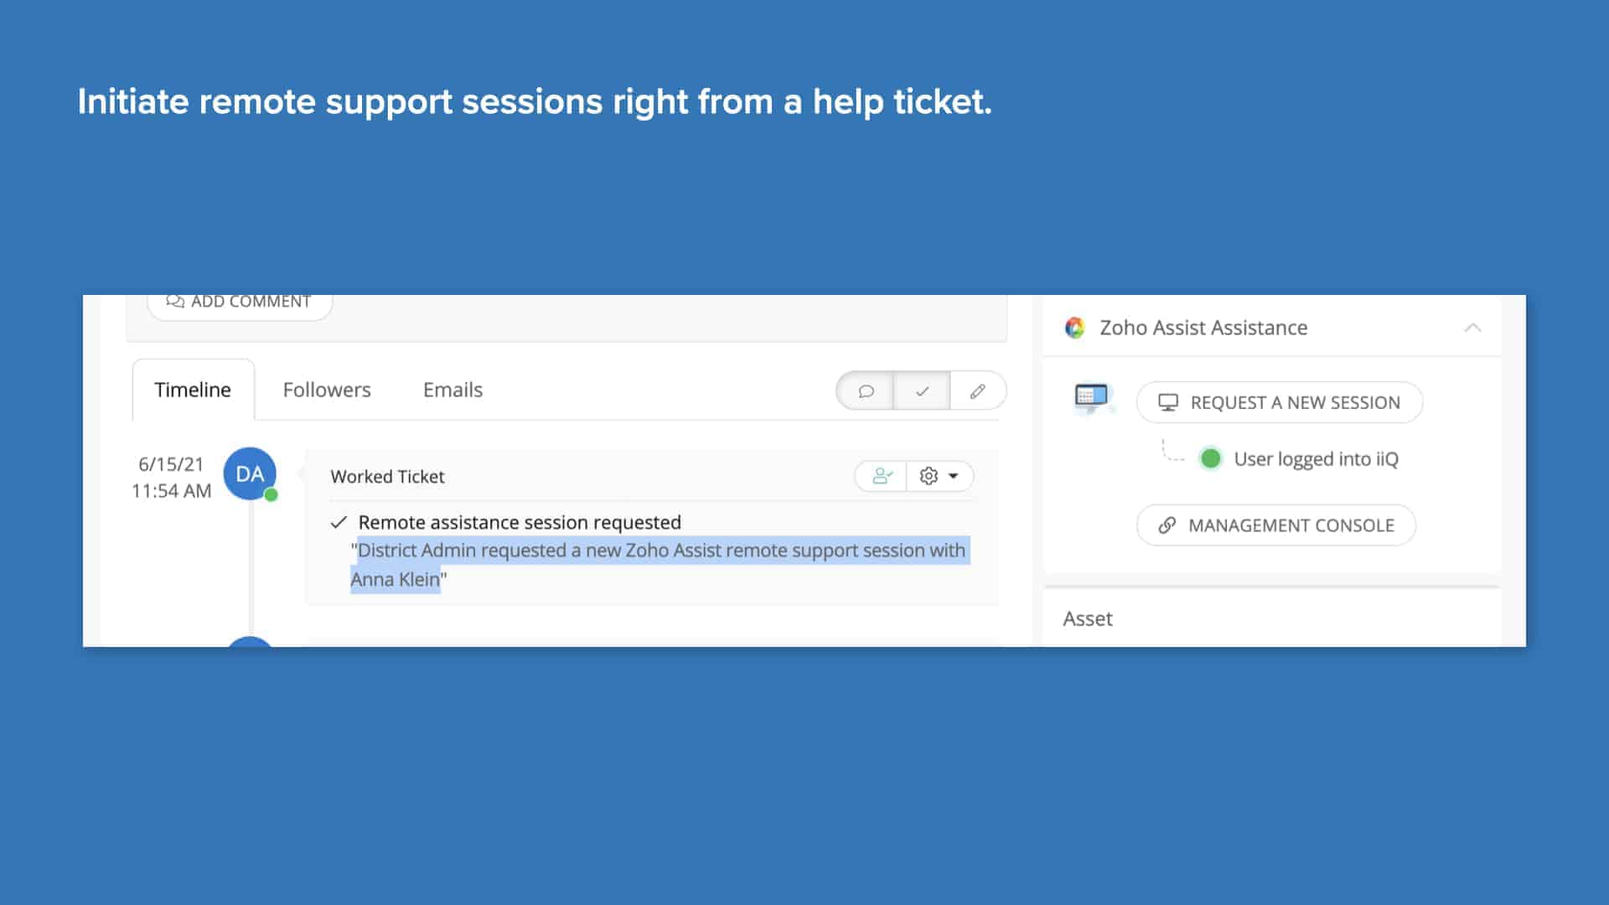Open the Emails tab
The width and height of the screenshot is (1609, 905).
(x=452, y=390)
